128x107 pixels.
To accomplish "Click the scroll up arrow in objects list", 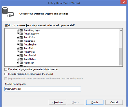I will pos(121,30).
